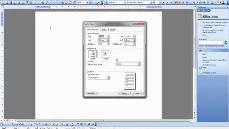The image size is (229, 129).
Task: Click the Font Color icon in formatting toolbar
Action: click(x=223, y=2)
